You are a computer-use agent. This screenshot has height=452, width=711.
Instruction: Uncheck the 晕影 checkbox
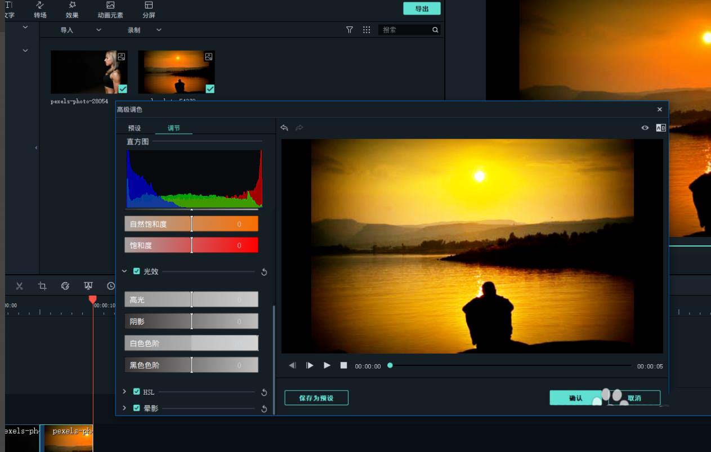[136, 408]
